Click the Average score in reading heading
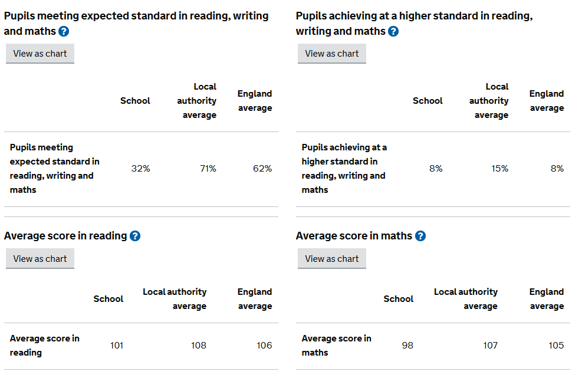Viewport: 582px width, 378px height. 65,236
